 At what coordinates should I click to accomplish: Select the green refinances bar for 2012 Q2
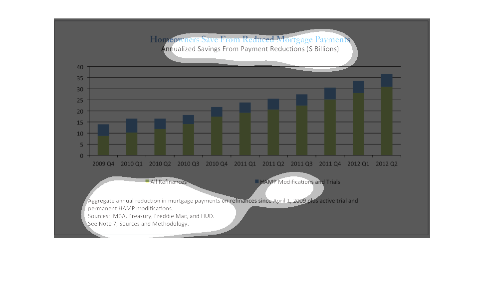[387, 121]
